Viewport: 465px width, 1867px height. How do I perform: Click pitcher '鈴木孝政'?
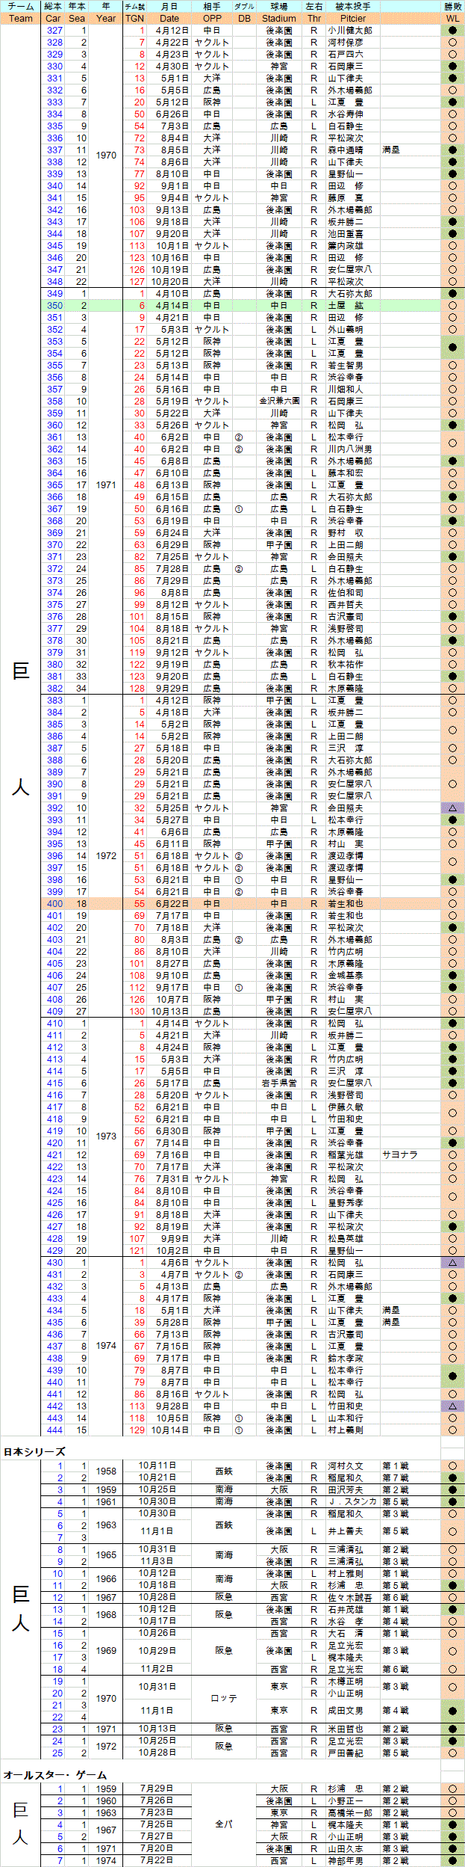(x=346, y=1358)
